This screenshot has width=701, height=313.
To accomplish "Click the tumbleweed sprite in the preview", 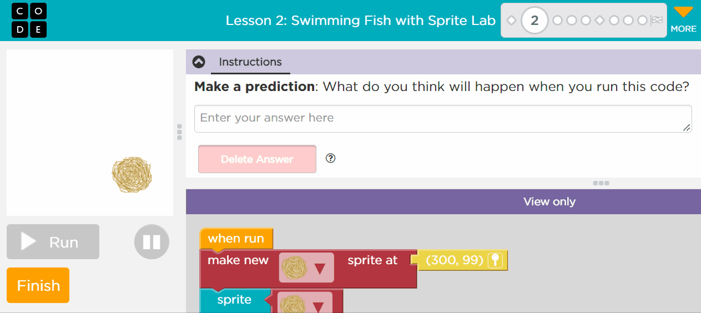I will tap(132, 175).
